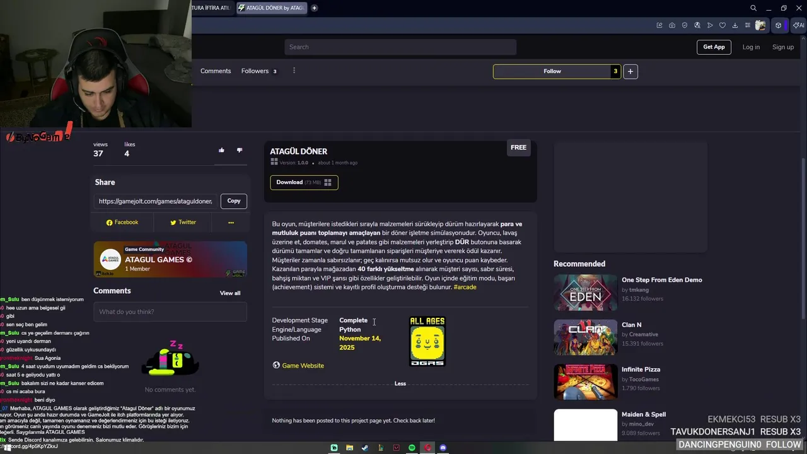Click the browser snapshot camera icon
Screen dimensions: 807x454
[x=672, y=25]
